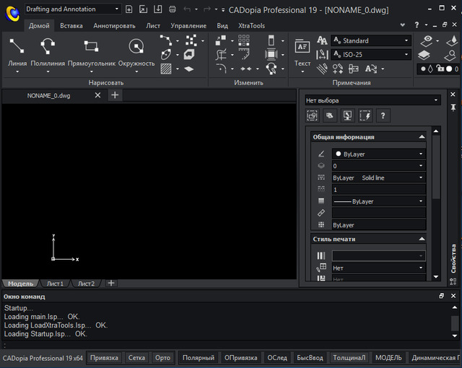462x368 pixels.
Task: Toggle Сетка grid display in status bar
Action: coord(136,358)
